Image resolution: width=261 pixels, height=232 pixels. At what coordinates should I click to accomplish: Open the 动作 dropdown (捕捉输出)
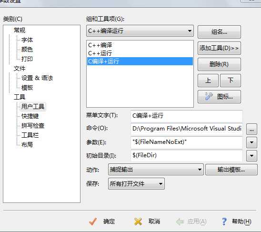(x=156, y=170)
